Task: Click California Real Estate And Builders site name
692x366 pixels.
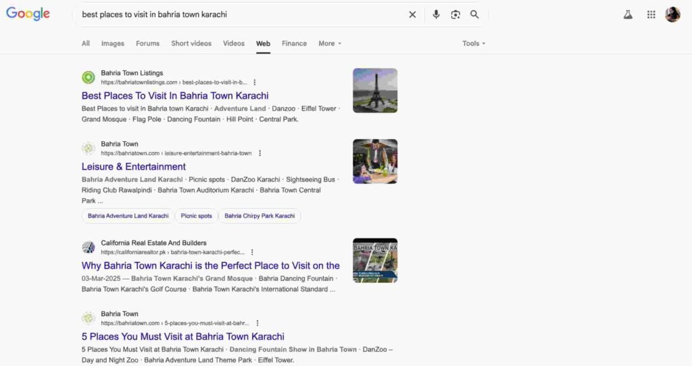Action: [x=153, y=243]
